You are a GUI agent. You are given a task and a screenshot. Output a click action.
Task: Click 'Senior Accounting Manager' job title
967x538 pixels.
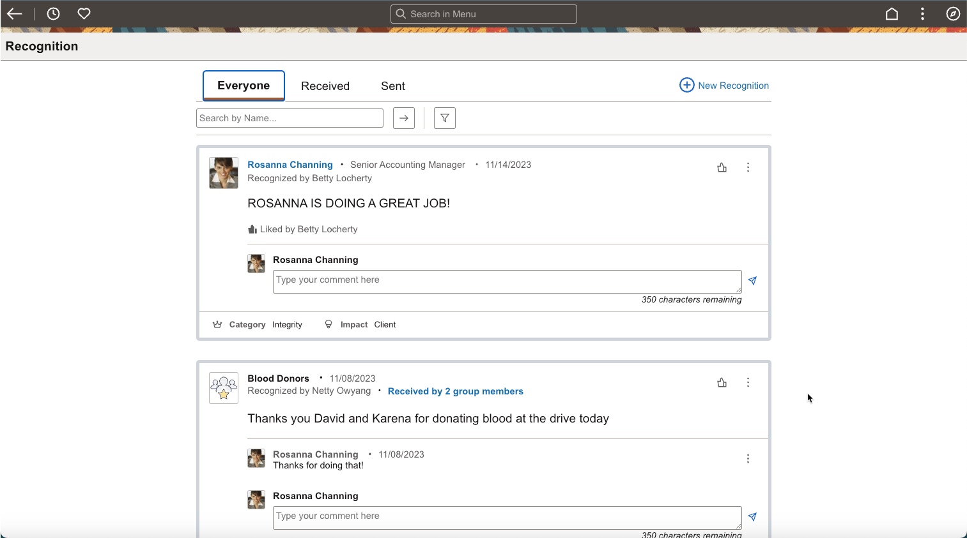pos(408,165)
